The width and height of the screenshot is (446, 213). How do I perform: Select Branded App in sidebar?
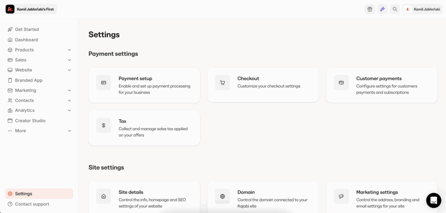[29, 80]
